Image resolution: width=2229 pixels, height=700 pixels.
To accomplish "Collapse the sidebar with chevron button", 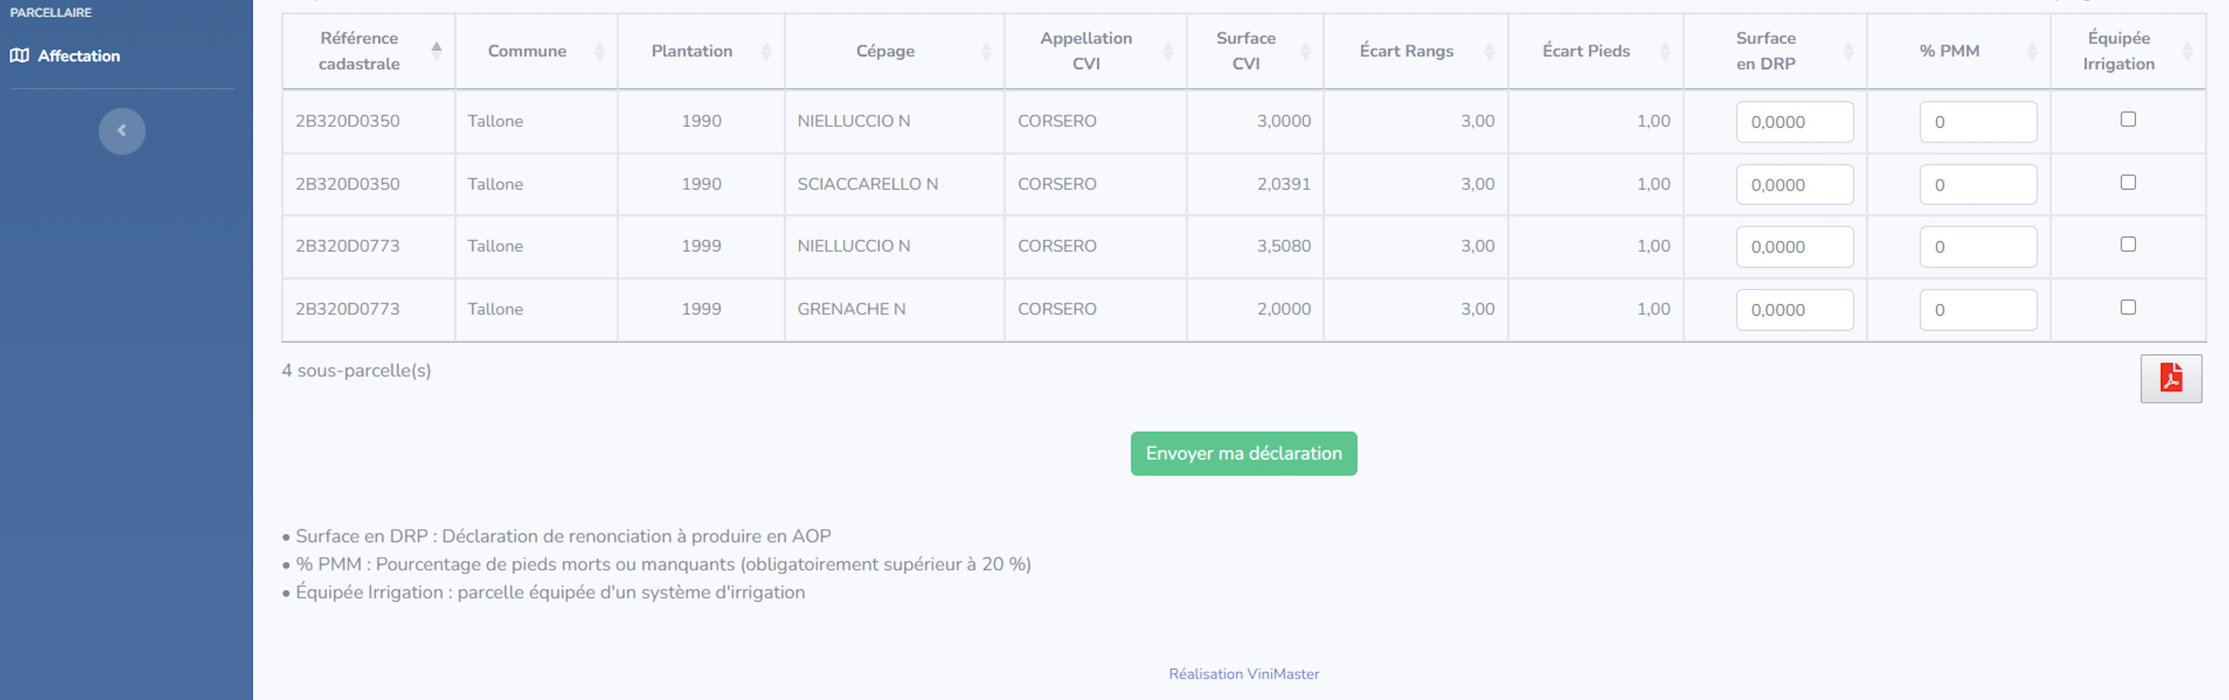I will 122,131.
